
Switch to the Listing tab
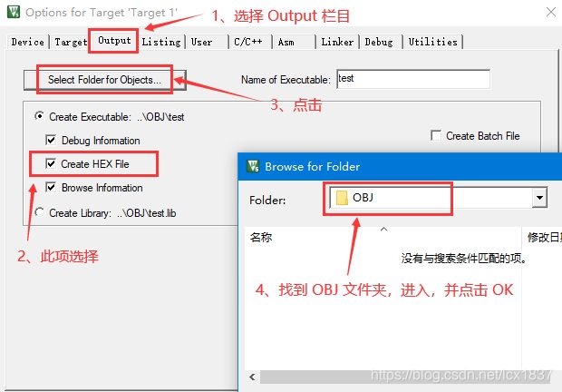click(161, 42)
